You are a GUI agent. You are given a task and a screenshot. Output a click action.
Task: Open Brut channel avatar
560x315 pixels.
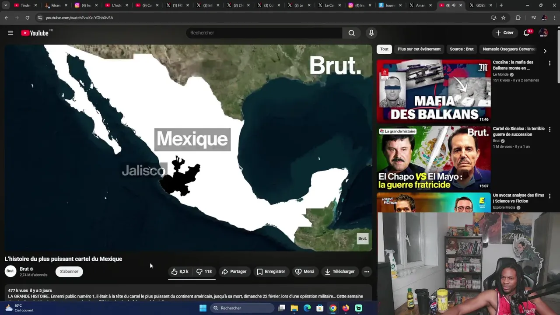(10, 271)
